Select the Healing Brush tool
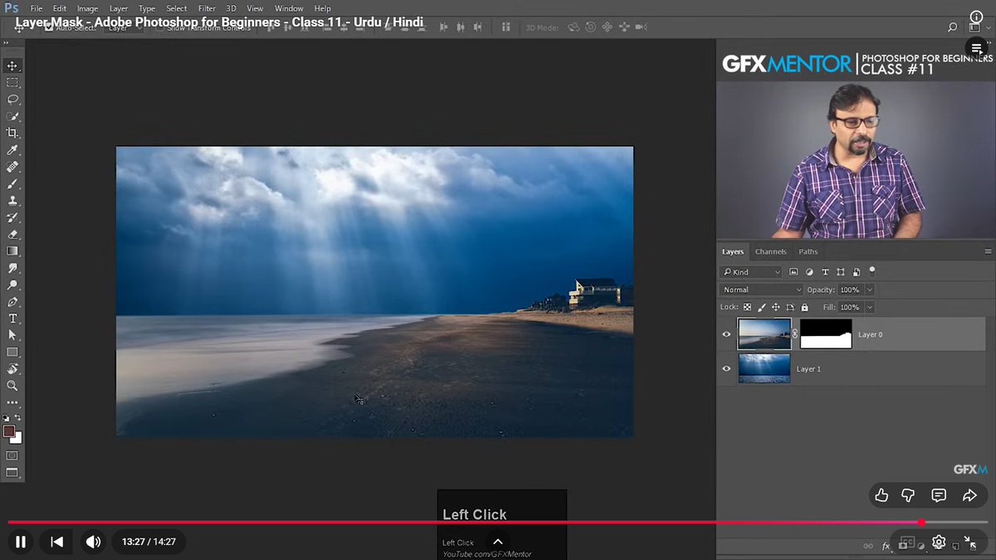Image resolution: width=996 pixels, height=560 pixels. click(12, 167)
